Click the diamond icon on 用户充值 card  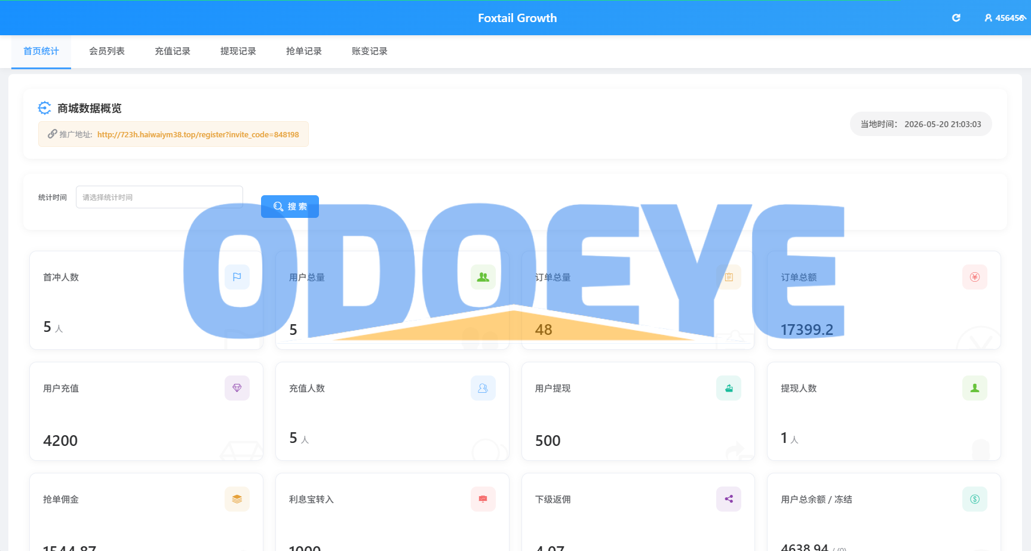click(237, 388)
